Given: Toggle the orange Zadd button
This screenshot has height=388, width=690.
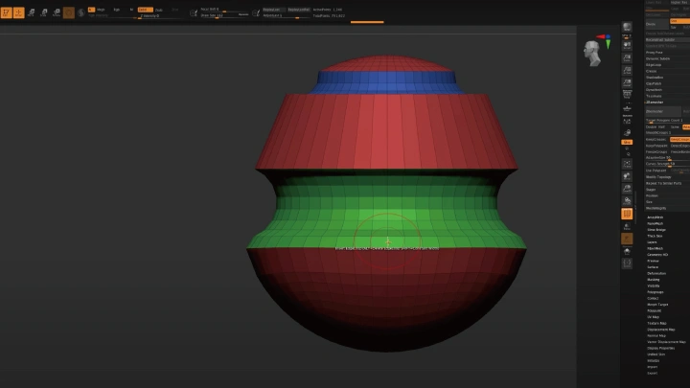Looking at the screenshot, I should point(146,10).
